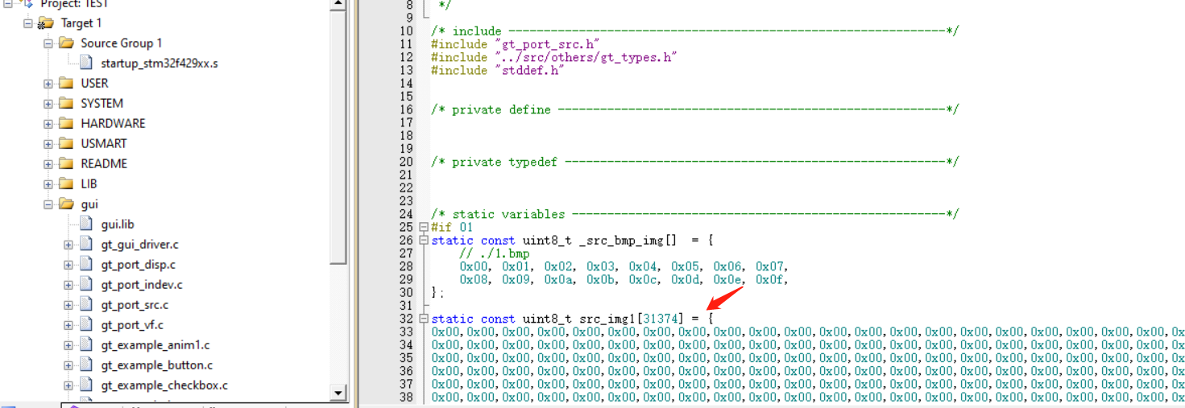
Task: Expand gt_example_checkbox.c include dependencies
Action: click(x=68, y=385)
